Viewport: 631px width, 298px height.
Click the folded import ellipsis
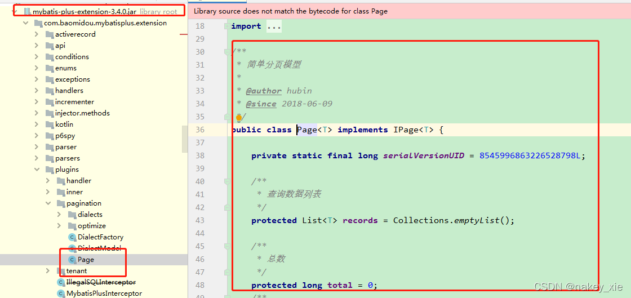(x=274, y=26)
